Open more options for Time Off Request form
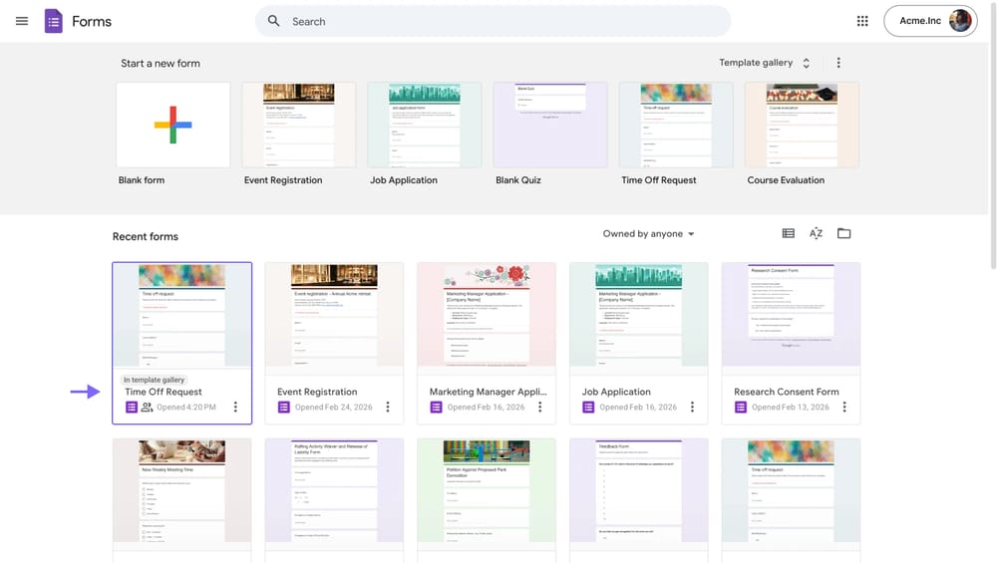The height and width of the screenshot is (563, 997). [235, 407]
